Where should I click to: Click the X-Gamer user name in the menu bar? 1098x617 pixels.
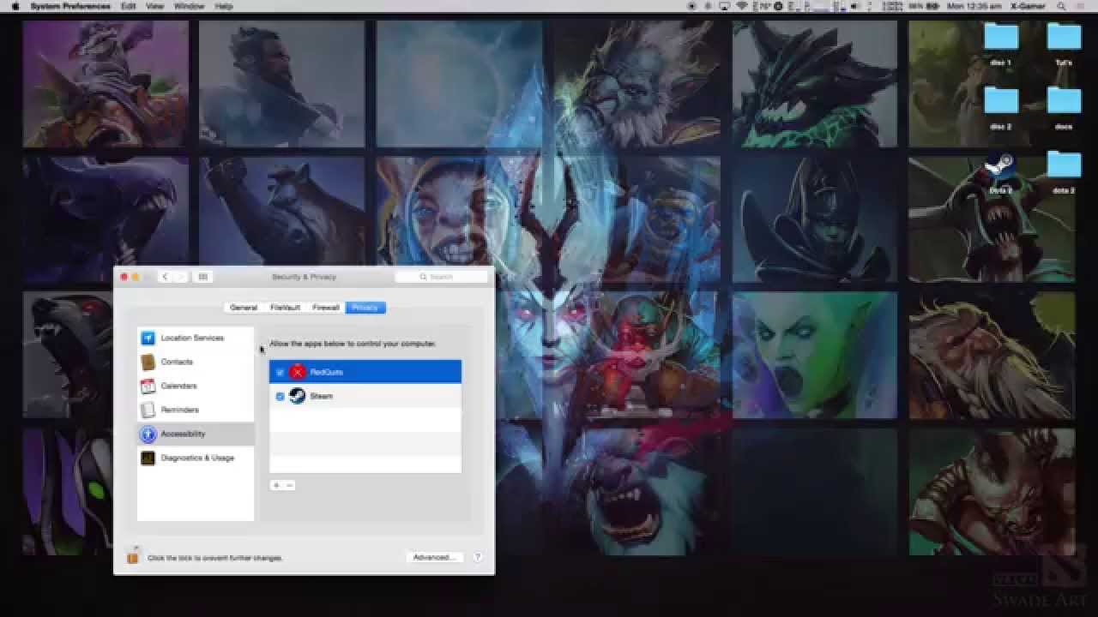[1029, 6]
